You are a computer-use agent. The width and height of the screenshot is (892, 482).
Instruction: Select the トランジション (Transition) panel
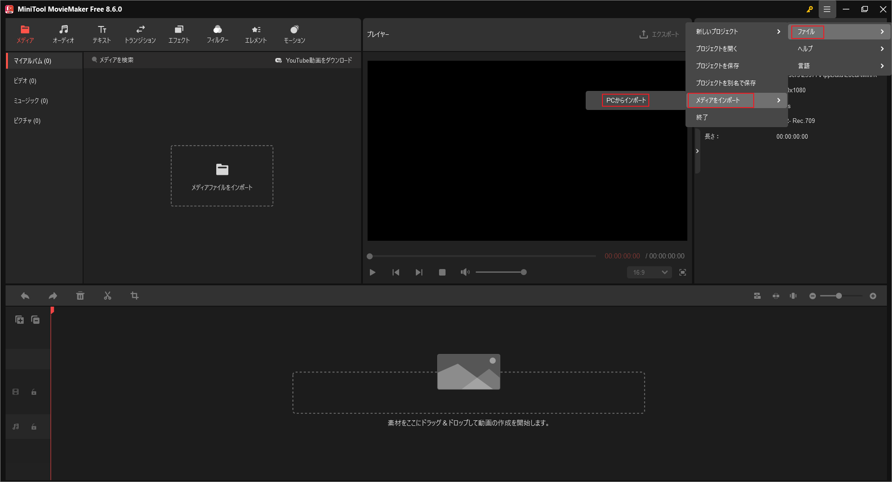click(x=140, y=34)
